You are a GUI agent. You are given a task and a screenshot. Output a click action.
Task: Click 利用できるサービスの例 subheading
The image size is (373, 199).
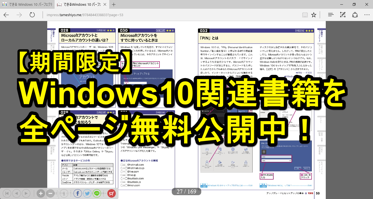coord(76,160)
